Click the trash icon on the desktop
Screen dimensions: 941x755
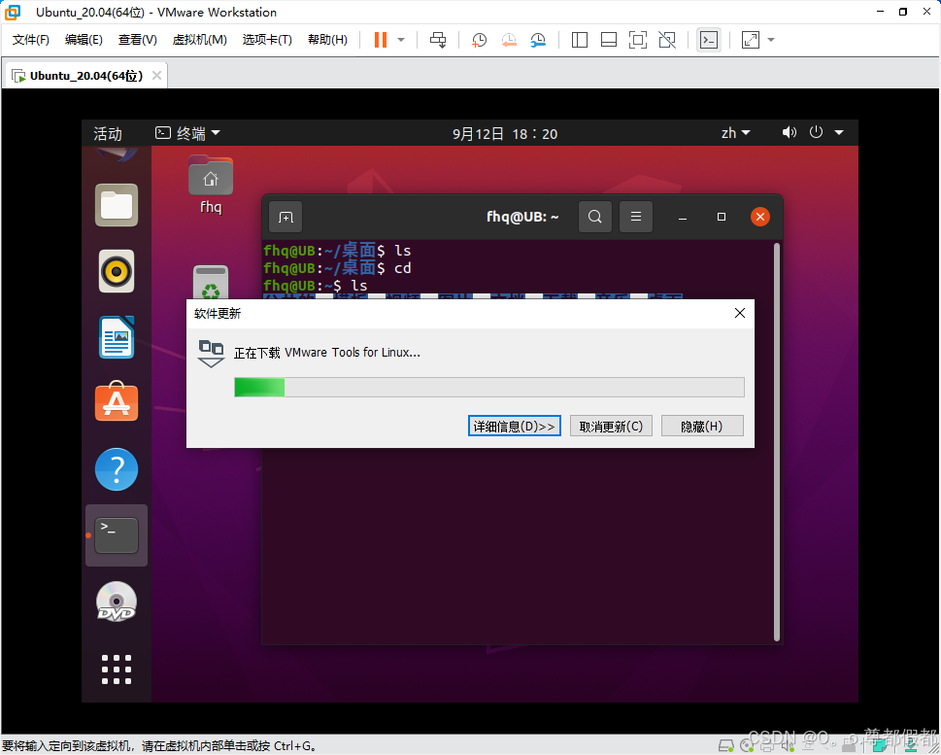211,283
